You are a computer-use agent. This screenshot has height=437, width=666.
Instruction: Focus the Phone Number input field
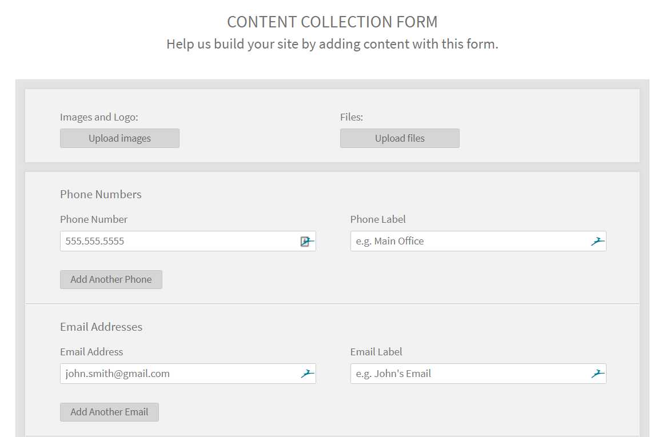[177, 242]
